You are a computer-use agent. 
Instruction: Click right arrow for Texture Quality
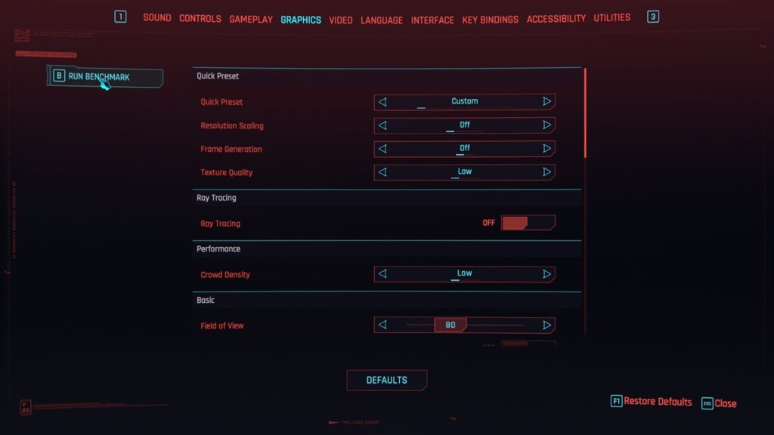click(x=546, y=172)
